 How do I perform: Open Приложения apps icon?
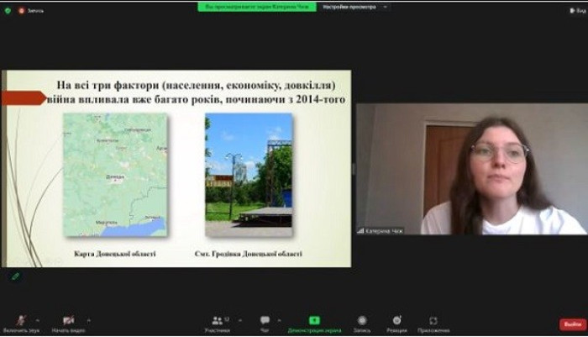[433, 323]
